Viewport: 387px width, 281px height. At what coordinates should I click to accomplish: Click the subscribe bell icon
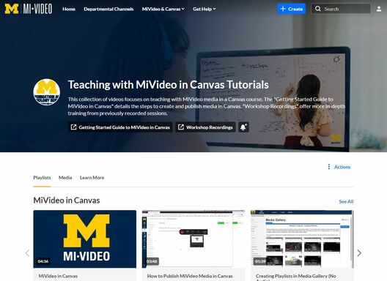click(243, 127)
